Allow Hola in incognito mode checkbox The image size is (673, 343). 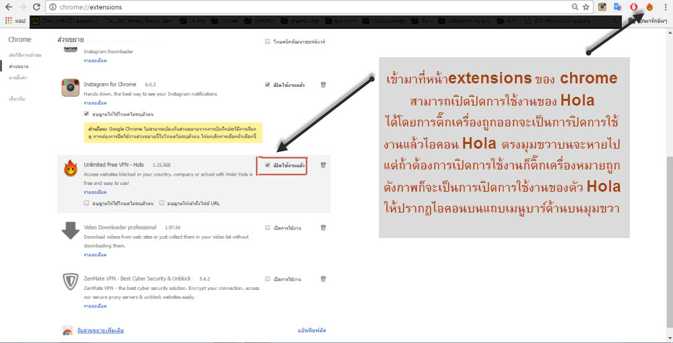point(87,203)
